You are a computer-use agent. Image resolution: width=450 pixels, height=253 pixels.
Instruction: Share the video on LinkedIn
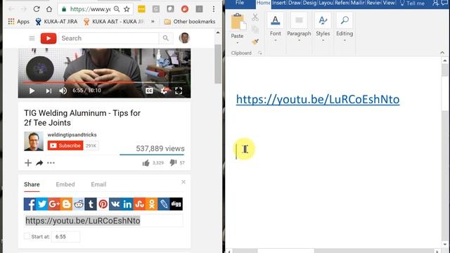pyautogui.click(x=127, y=204)
